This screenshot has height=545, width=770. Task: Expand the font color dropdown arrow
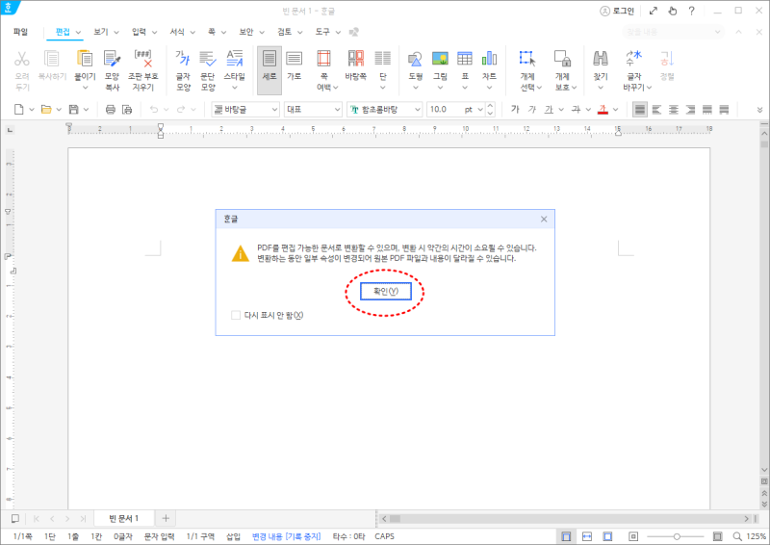(615, 109)
